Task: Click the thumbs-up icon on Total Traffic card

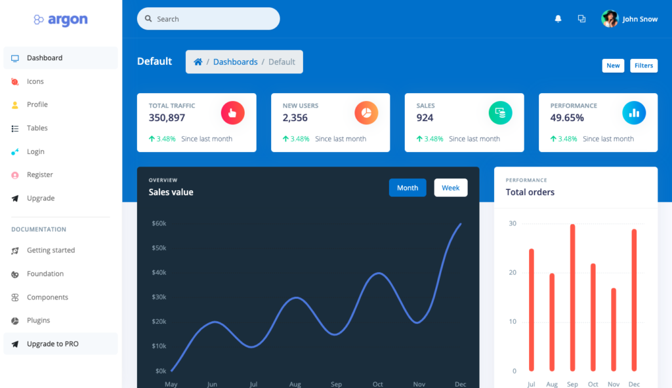Action: 232,113
